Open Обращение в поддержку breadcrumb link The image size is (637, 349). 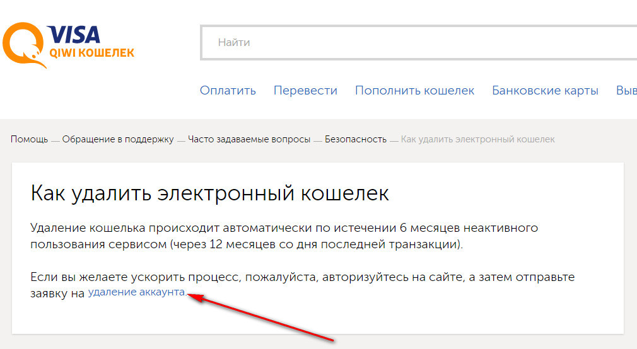pos(117,139)
